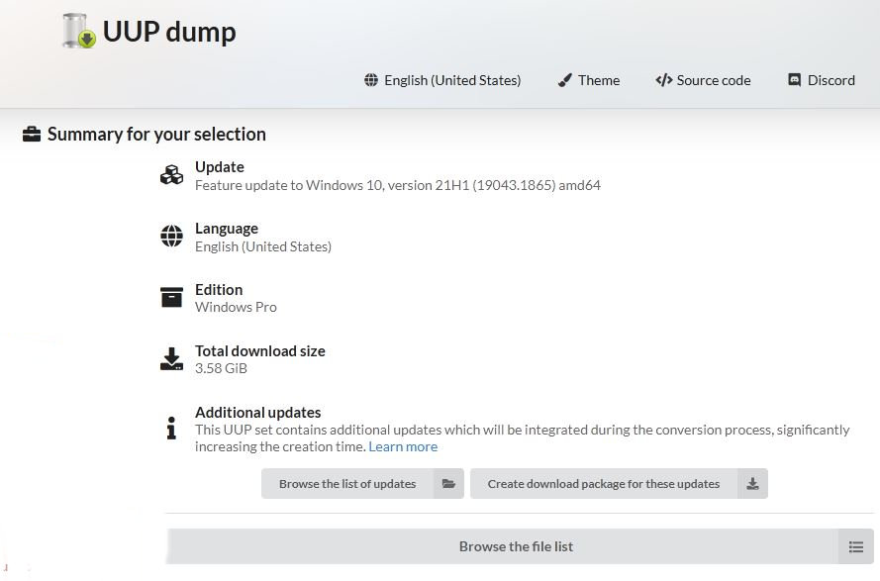Click the info icon beside Additional updates
Screen dimensions: 880x581
click(x=171, y=428)
